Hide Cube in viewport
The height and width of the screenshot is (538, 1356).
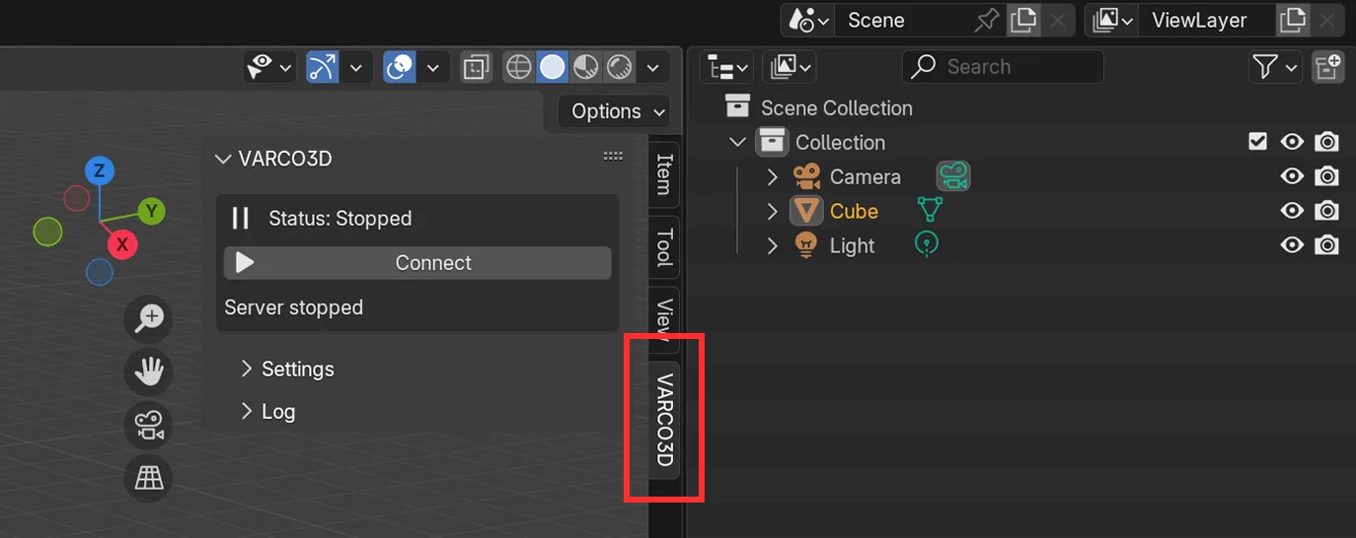(1292, 212)
